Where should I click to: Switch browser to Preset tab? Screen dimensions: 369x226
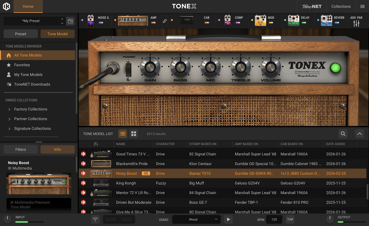[x=21, y=34]
